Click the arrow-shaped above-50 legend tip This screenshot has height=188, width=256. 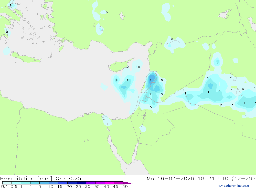click(128, 183)
